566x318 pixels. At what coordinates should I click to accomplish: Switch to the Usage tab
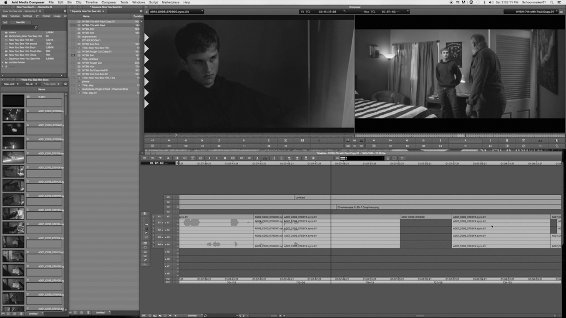click(x=57, y=16)
